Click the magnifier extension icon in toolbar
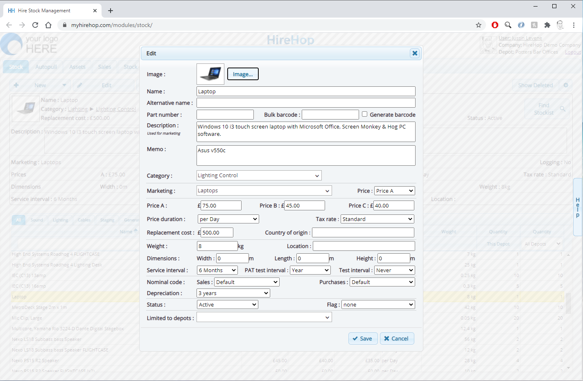 pos(508,25)
